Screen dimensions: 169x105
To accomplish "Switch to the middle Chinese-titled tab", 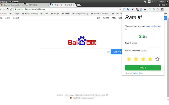I will coord(37,5).
